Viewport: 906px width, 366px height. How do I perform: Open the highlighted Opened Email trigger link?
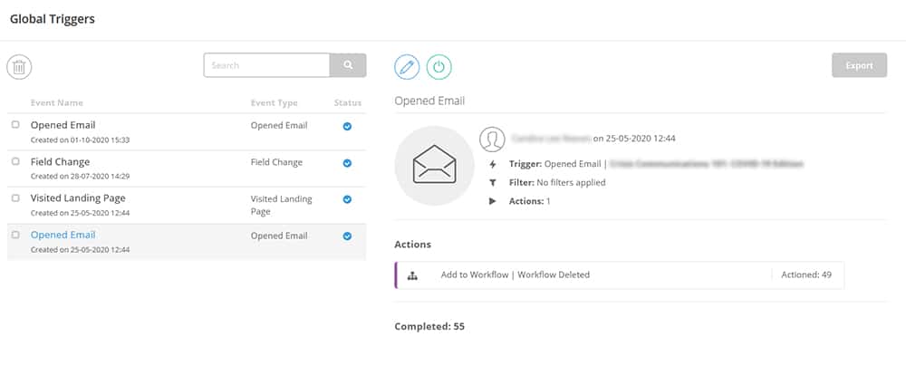tap(63, 235)
